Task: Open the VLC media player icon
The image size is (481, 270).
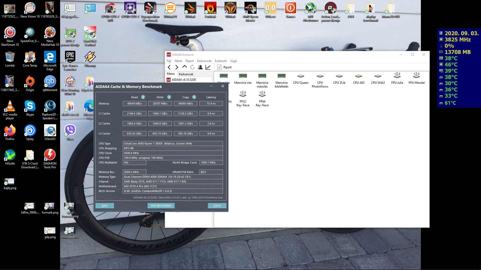Action: tap(10, 110)
